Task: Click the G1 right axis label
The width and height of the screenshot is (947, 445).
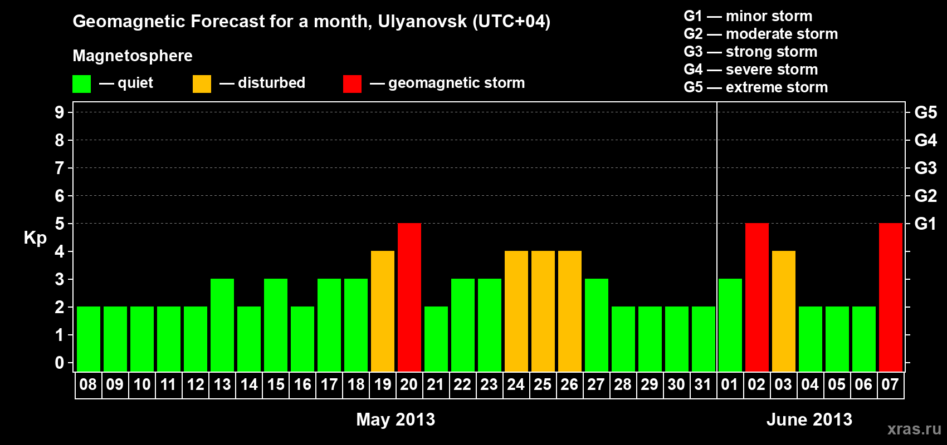Action: (x=926, y=224)
